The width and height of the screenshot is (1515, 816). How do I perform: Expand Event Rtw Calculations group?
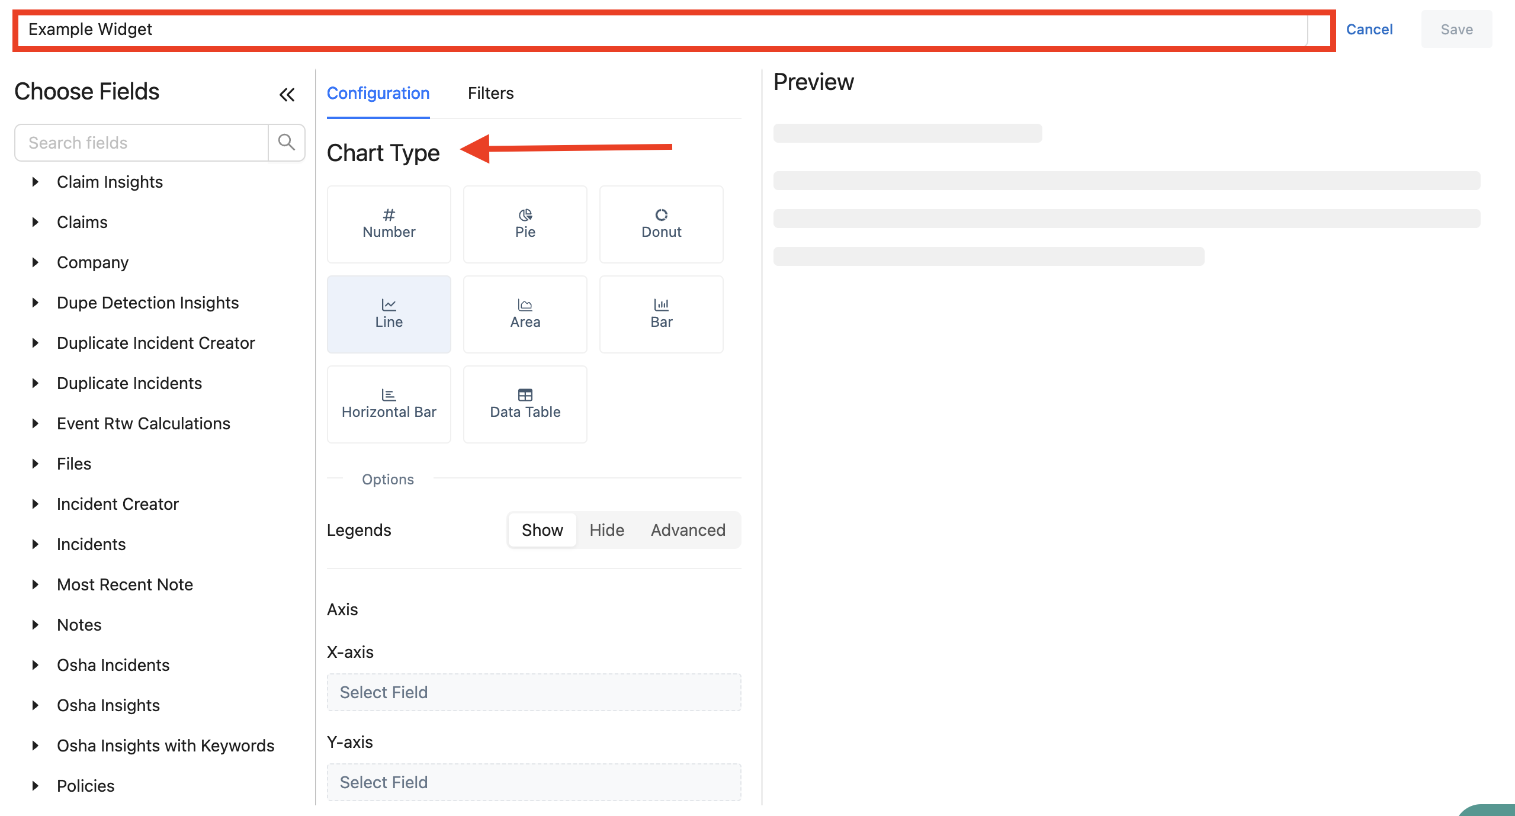click(x=35, y=423)
